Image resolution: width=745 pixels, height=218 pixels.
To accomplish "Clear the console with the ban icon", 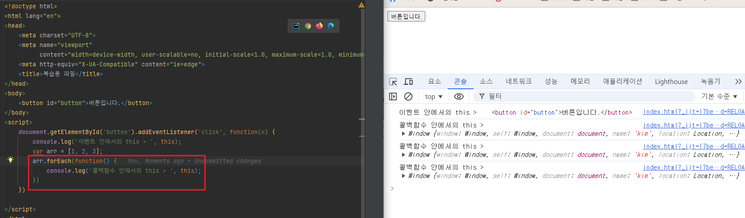I will coord(408,96).
